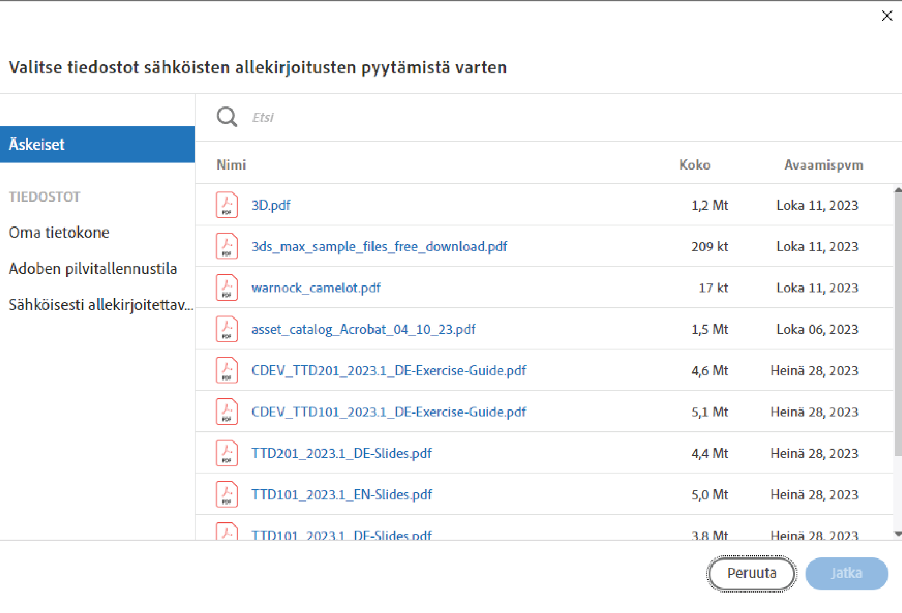Click the PDF icon next to 3D.pdf
Screen dimensions: 902x613
click(227, 205)
